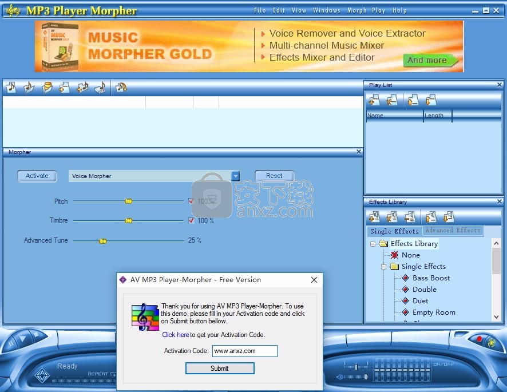Close the Morpher panel

point(359,152)
